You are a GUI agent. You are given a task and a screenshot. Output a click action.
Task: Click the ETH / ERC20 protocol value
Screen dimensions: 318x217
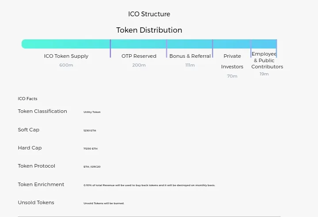point(92,167)
